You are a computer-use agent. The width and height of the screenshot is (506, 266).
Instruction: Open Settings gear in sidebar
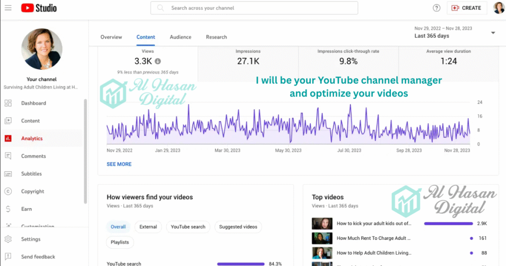(31, 239)
